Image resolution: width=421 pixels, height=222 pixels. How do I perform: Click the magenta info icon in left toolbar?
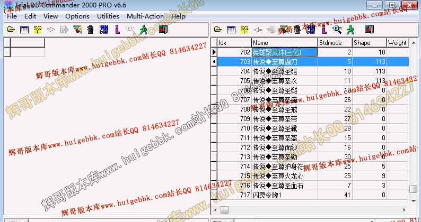tap(117, 30)
